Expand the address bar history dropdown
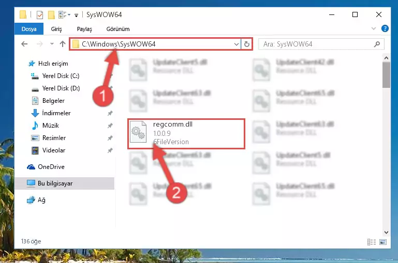Image resolution: width=398 pixels, height=263 pixels. click(x=237, y=44)
